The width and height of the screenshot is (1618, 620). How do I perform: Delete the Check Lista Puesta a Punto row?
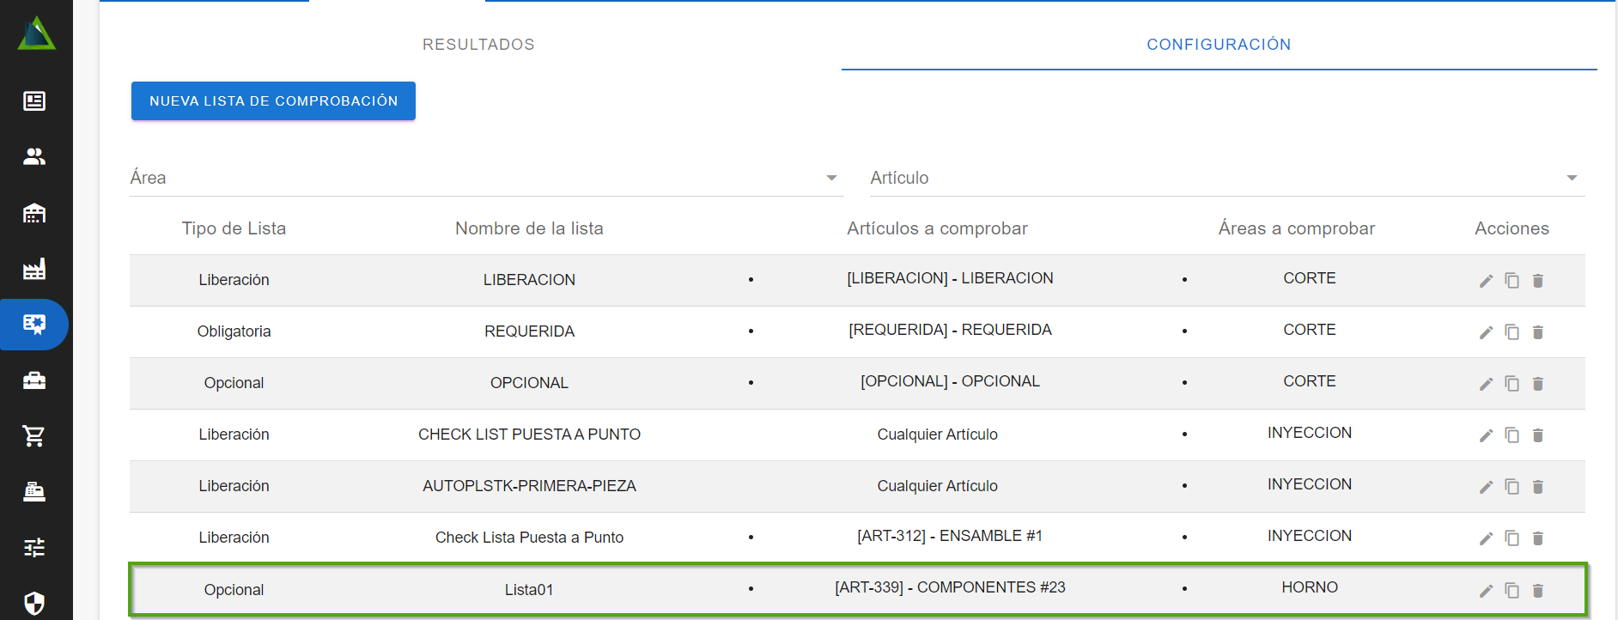pyautogui.click(x=1537, y=538)
